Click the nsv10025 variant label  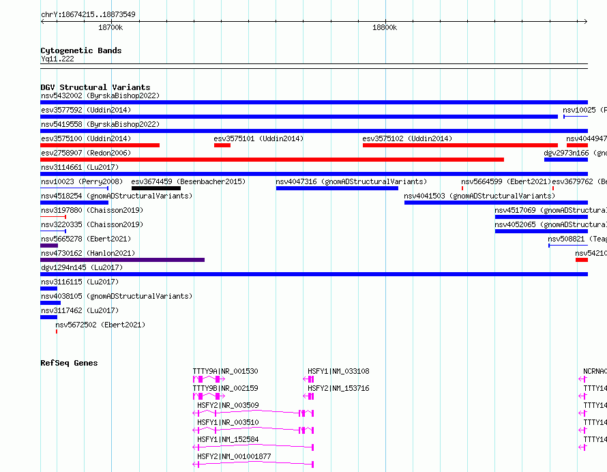point(584,110)
